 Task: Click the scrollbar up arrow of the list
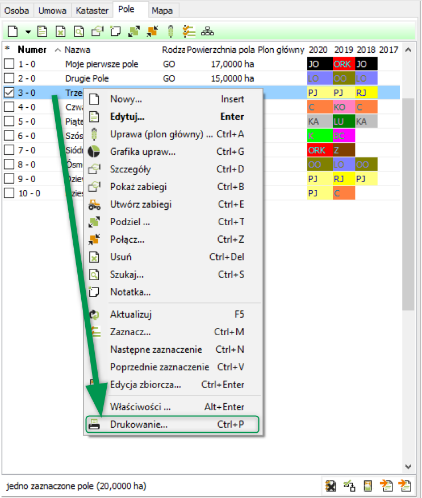click(408, 50)
